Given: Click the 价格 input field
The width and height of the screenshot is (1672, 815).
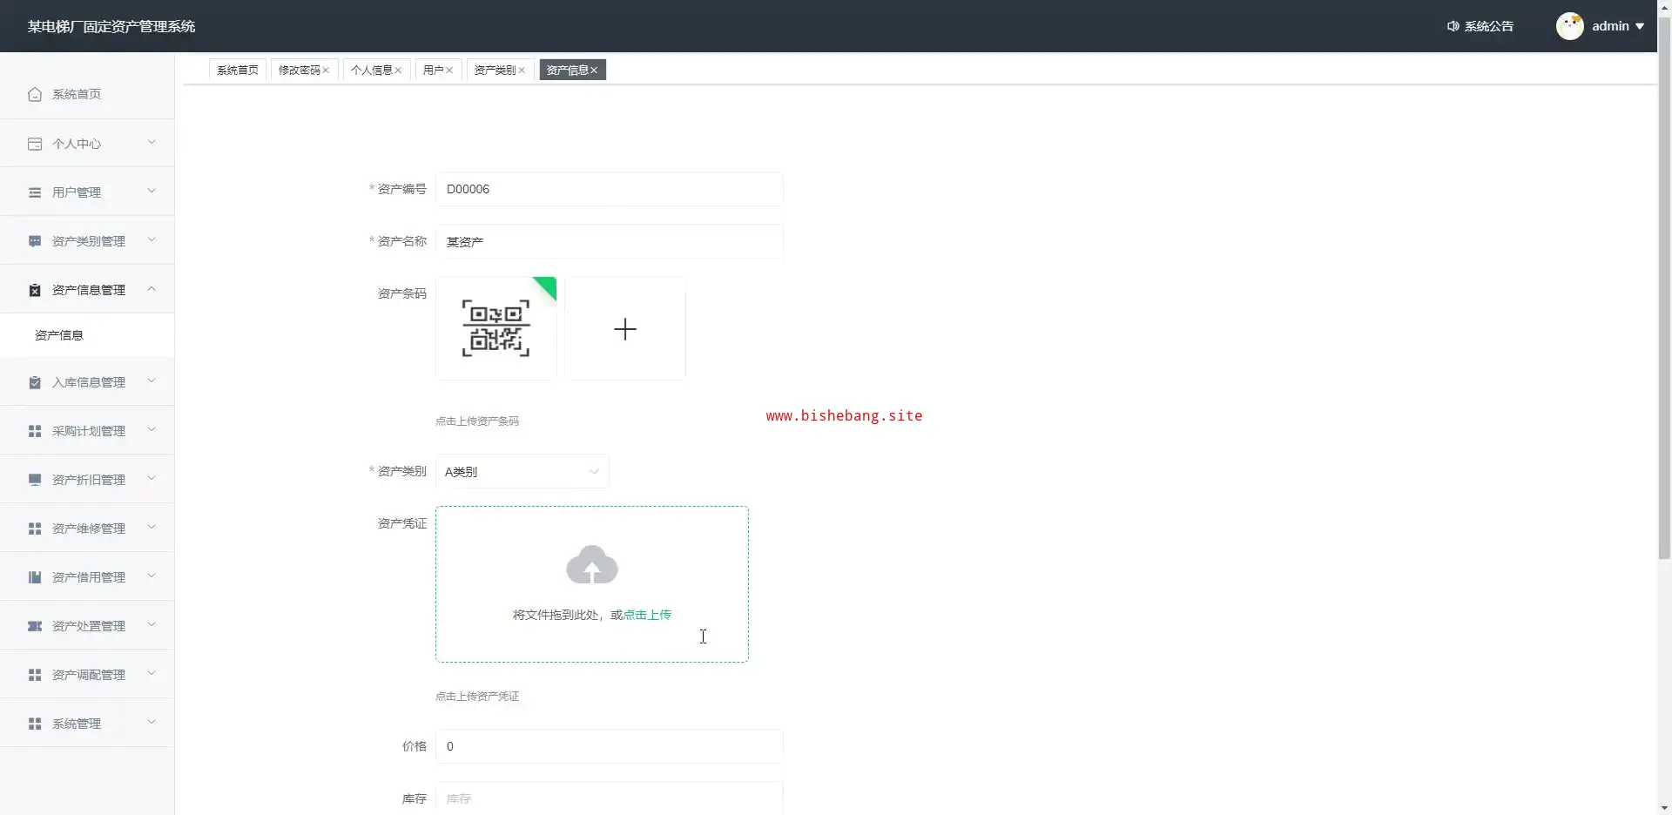Looking at the screenshot, I should [610, 746].
